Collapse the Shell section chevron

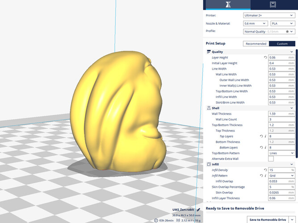click(292, 108)
